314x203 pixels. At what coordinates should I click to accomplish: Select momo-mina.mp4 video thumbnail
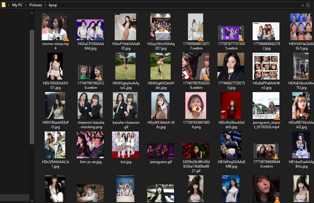[55, 27]
